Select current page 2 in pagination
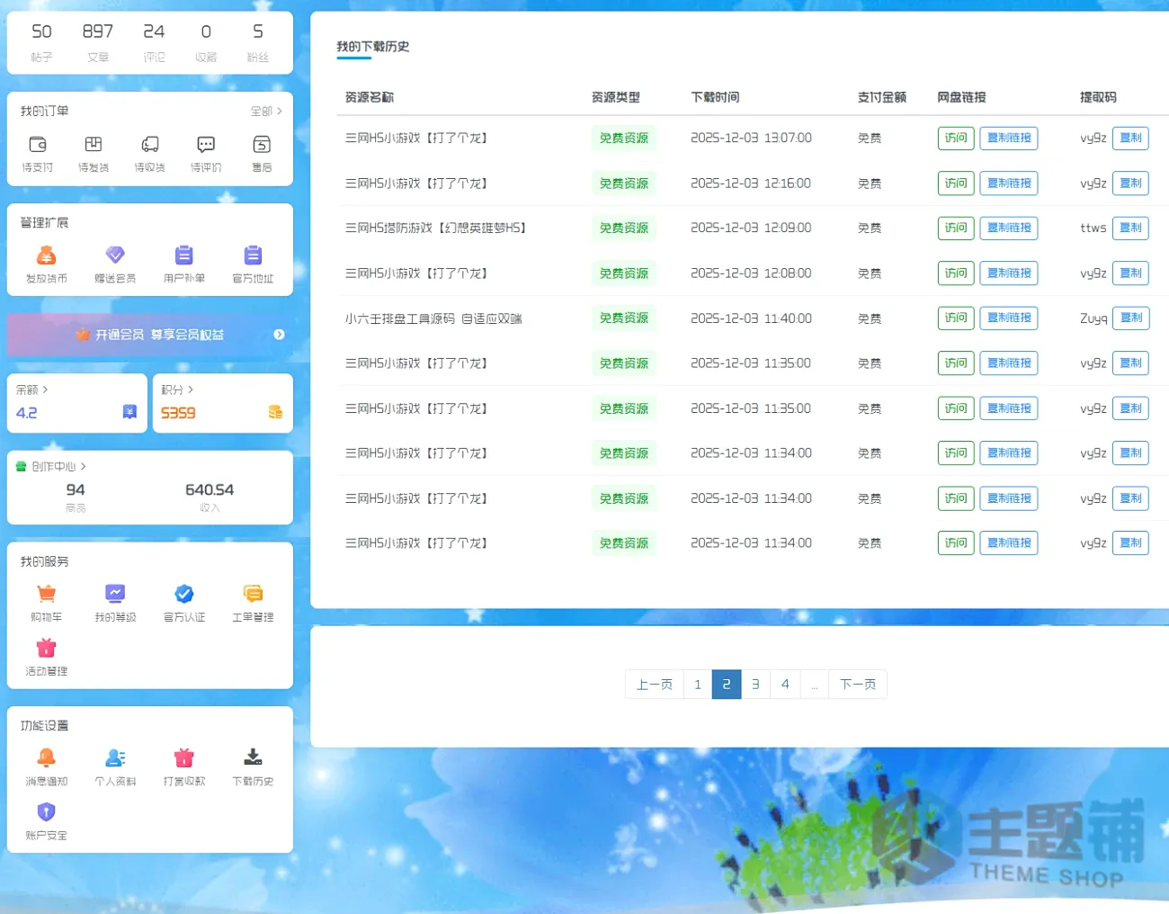1169x914 pixels. point(727,685)
